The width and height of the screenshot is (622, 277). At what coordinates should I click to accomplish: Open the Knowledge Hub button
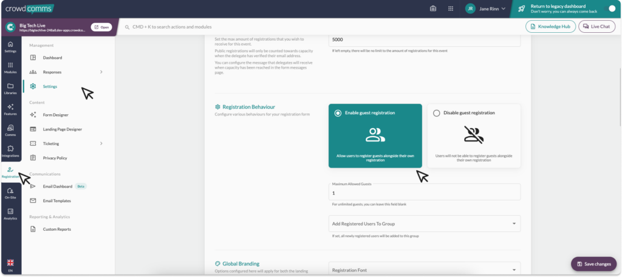[x=550, y=27]
